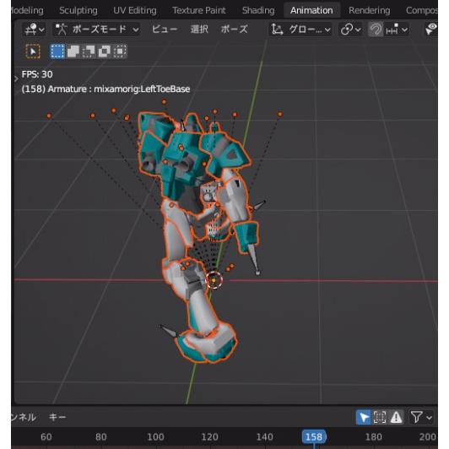Click frame 140 on the timeline ruler
The height and width of the screenshot is (449, 449).
264,436
